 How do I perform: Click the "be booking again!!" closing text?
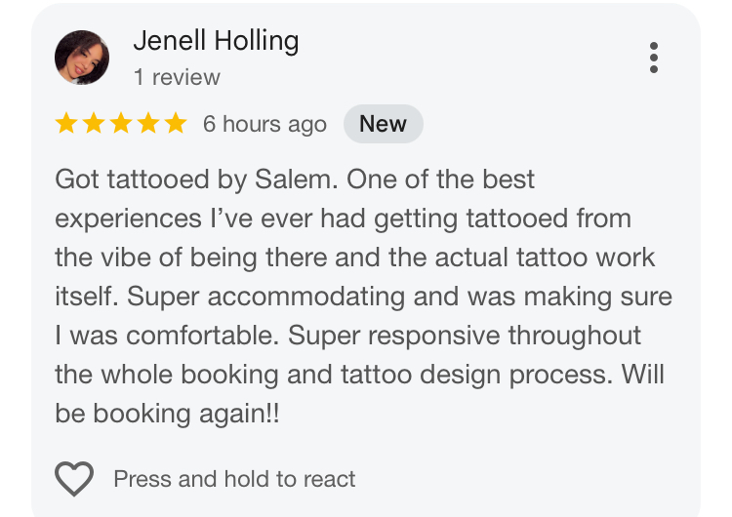pos(168,414)
